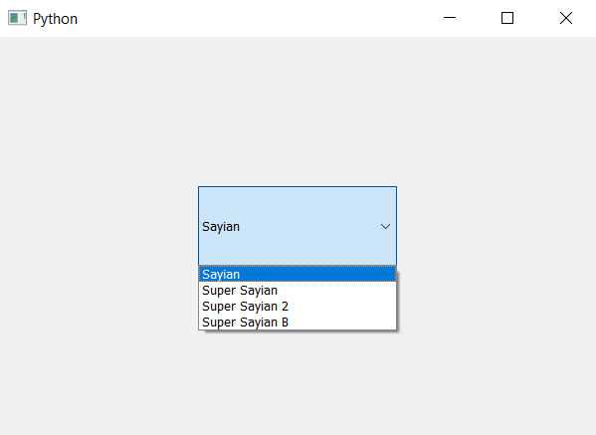Click the combo box showing Sayian

click(x=298, y=226)
